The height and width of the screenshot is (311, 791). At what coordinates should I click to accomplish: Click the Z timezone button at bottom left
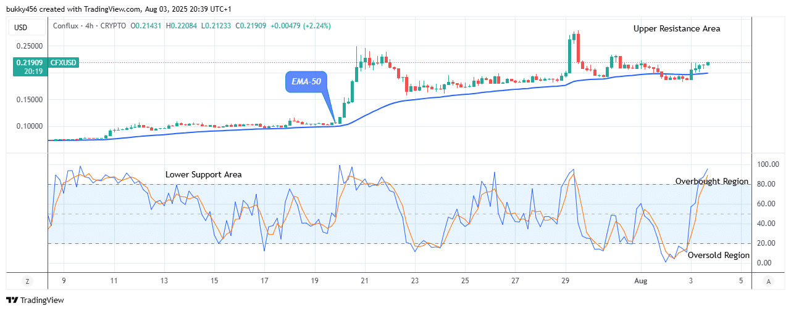pyautogui.click(x=27, y=281)
